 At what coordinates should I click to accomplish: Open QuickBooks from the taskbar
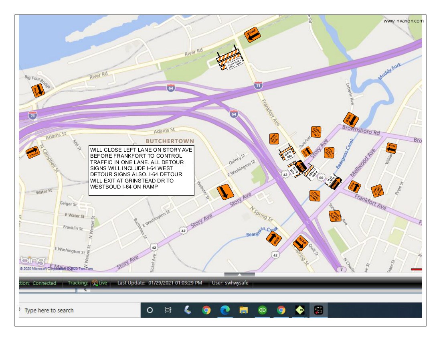tap(262, 310)
